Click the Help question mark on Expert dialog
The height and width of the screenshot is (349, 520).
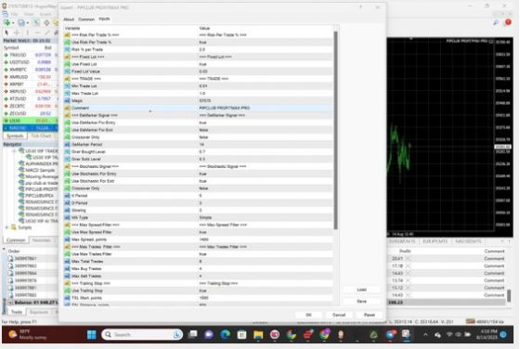tap(360, 7)
